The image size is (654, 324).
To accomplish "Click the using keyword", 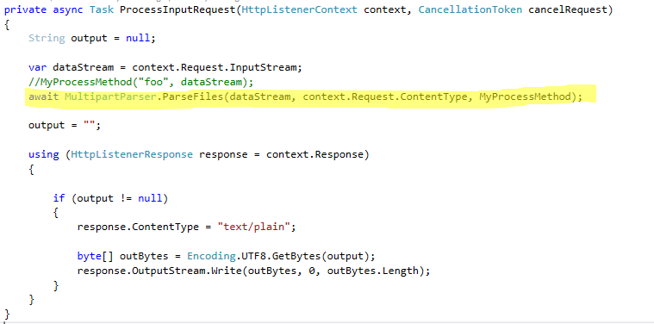I will (x=43, y=155).
